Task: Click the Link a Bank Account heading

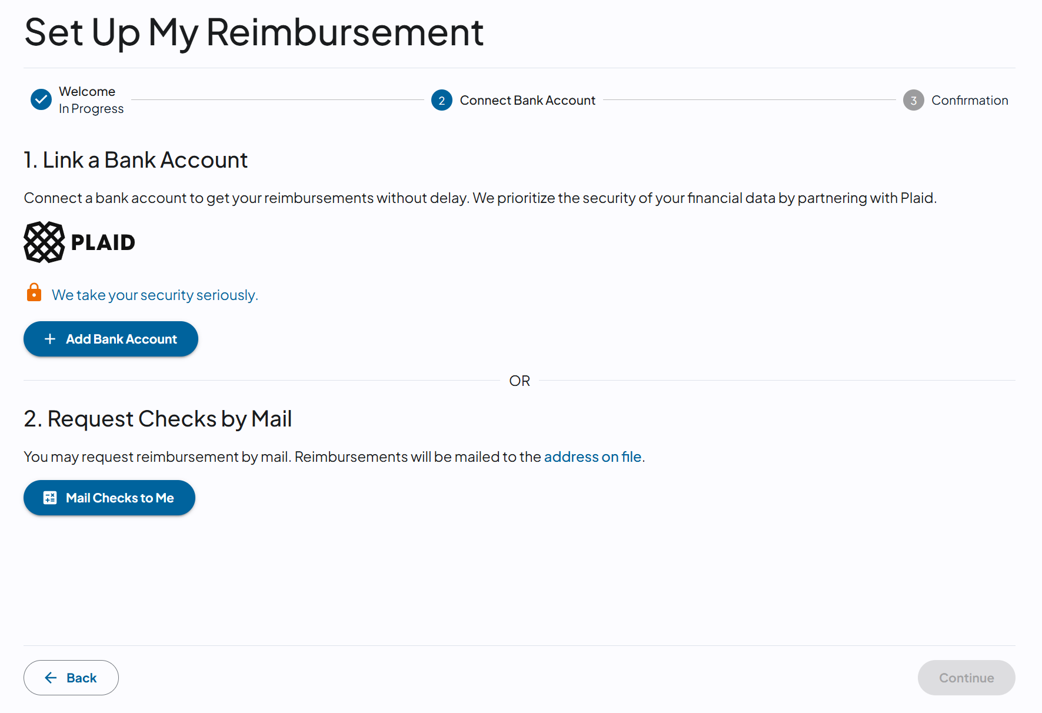Action: (135, 160)
